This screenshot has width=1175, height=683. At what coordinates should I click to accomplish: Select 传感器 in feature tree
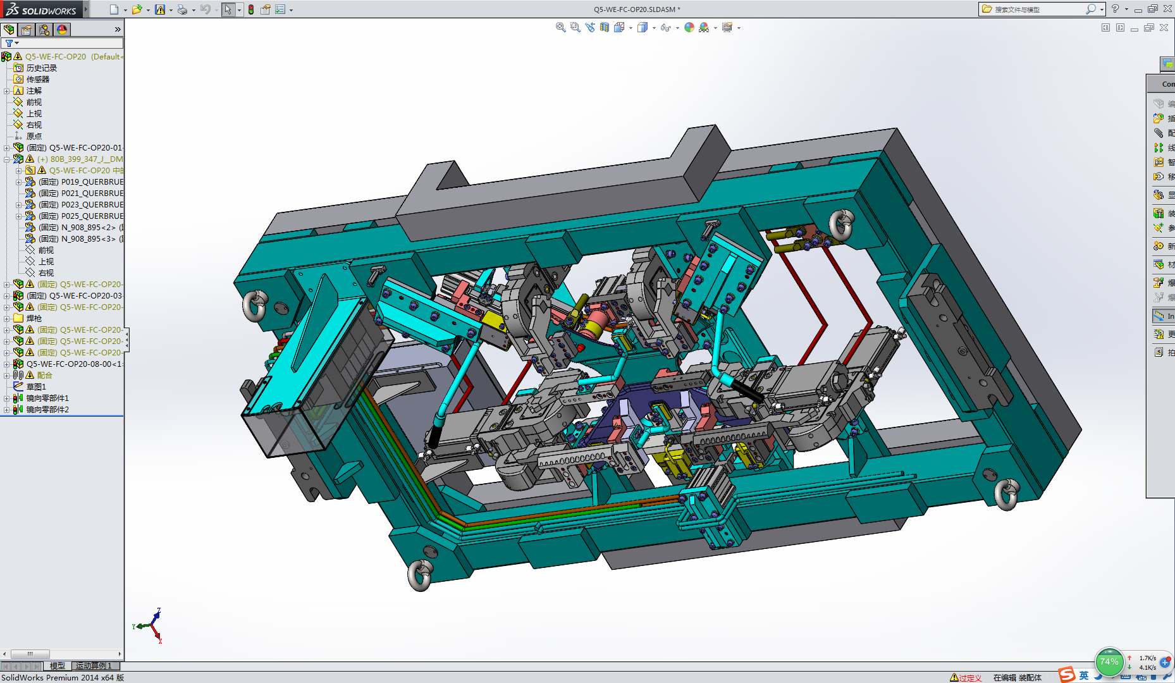pos(38,80)
